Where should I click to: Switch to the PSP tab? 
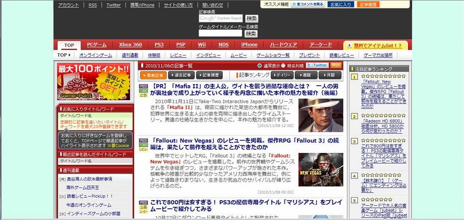click(181, 45)
